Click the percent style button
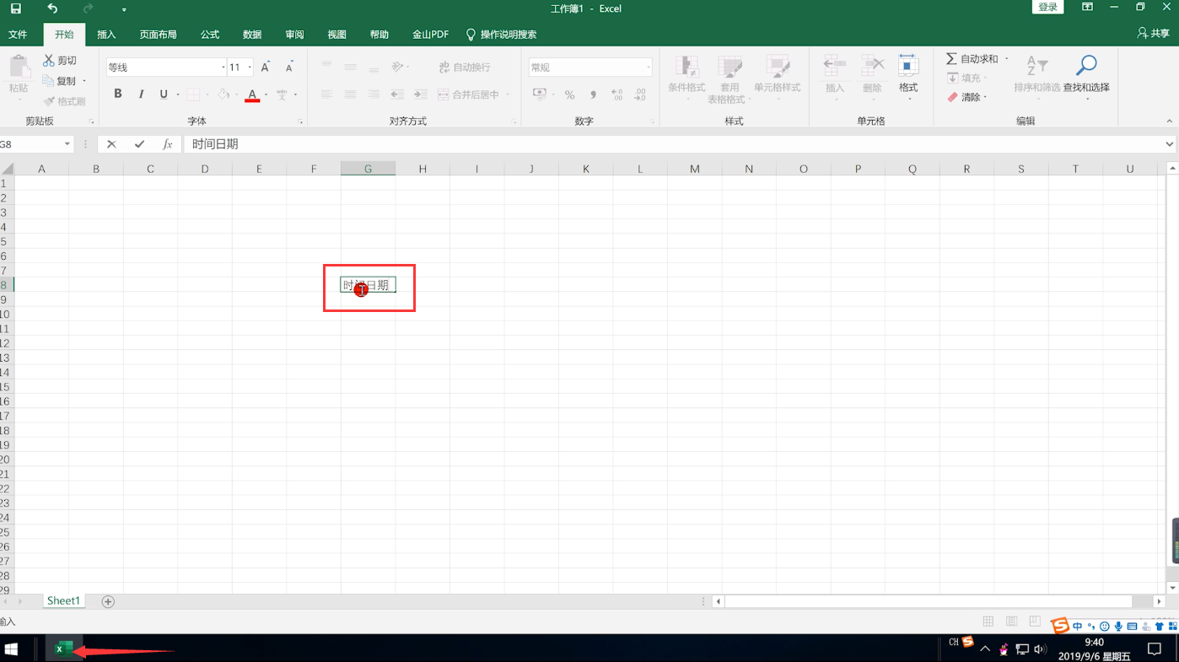The image size is (1179, 662). coord(569,94)
